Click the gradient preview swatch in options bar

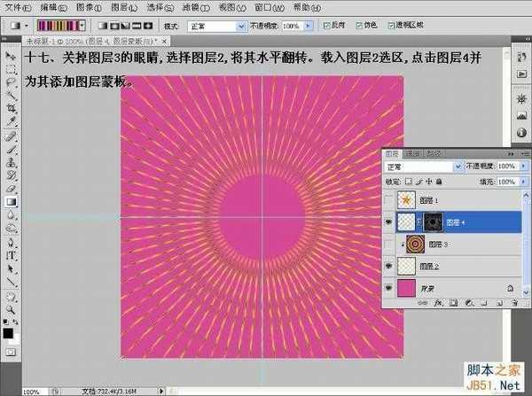pyautogui.click(x=59, y=27)
